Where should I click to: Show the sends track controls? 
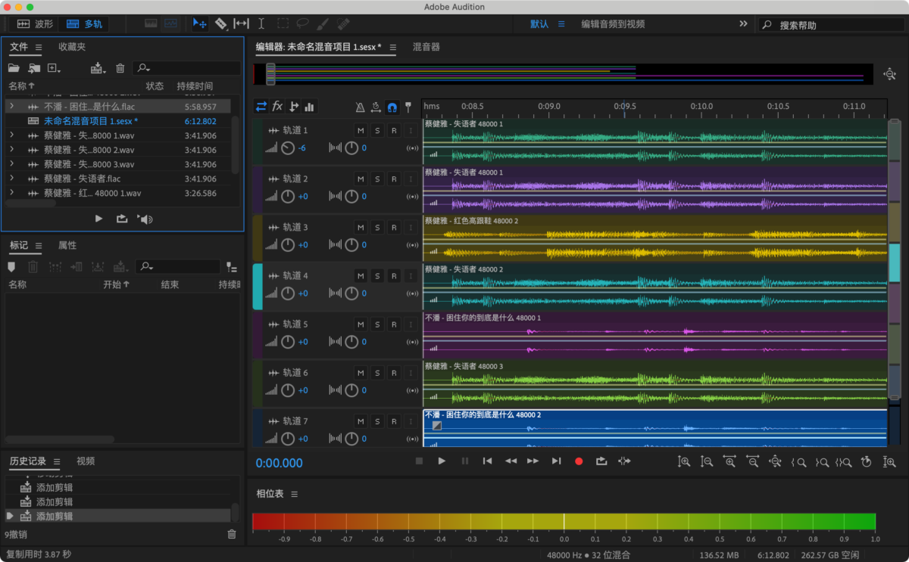[294, 107]
